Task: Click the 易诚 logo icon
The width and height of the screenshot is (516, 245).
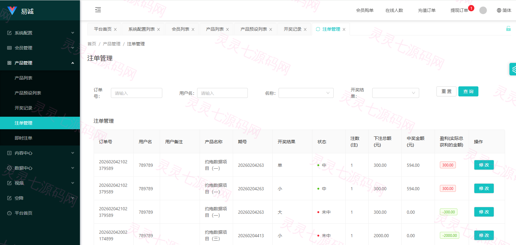Action: (12, 11)
